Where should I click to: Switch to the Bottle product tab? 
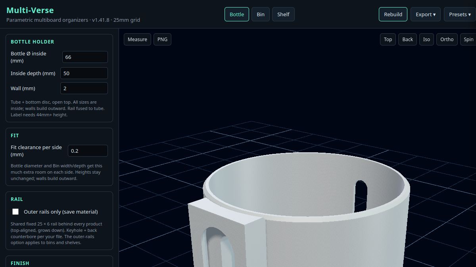coord(237,14)
